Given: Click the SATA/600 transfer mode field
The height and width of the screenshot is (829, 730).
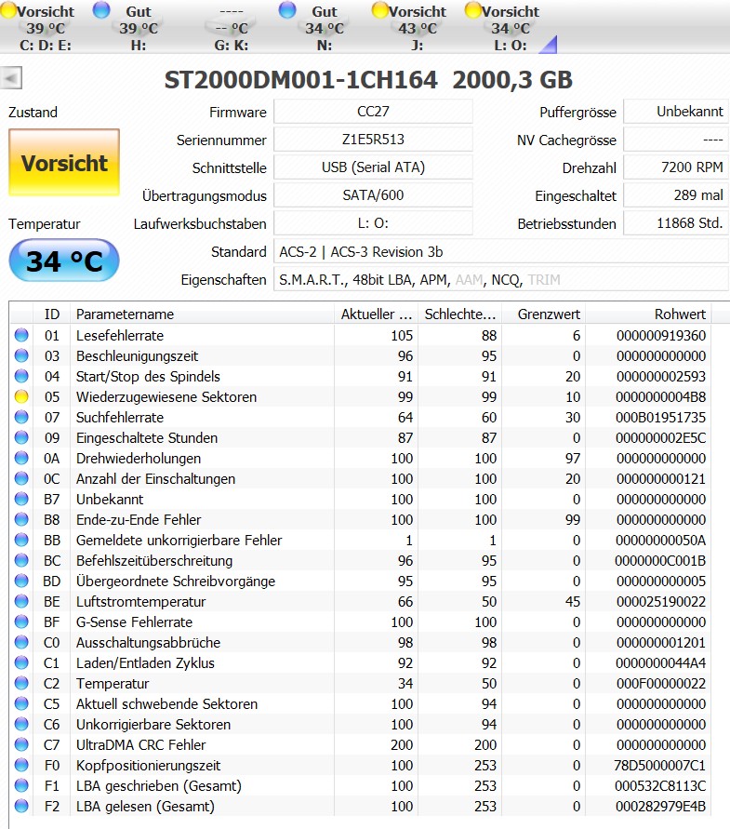Looking at the screenshot, I should (x=373, y=195).
